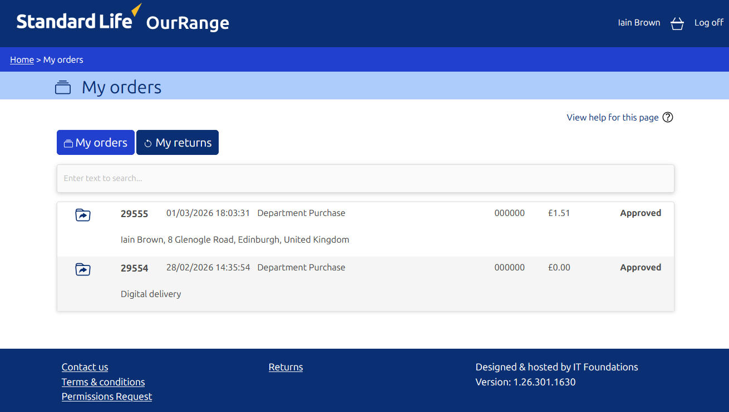Select order number 29555
The height and width of the screenshot is (412, 729).
pyautogui.click(x=134, y=214)
